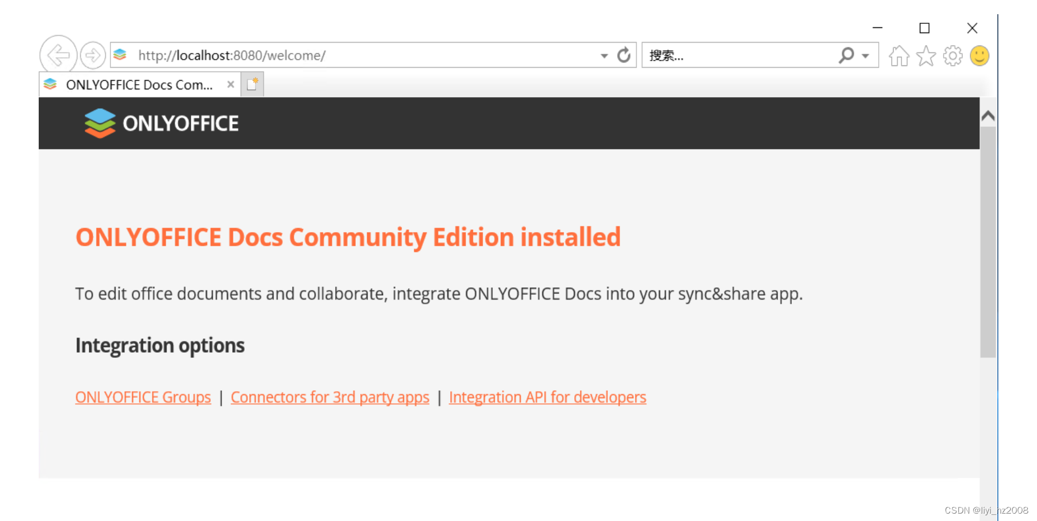The width and height of the screenshot is (1037, 521).
Task: Close the browser window
Action: 972,27
